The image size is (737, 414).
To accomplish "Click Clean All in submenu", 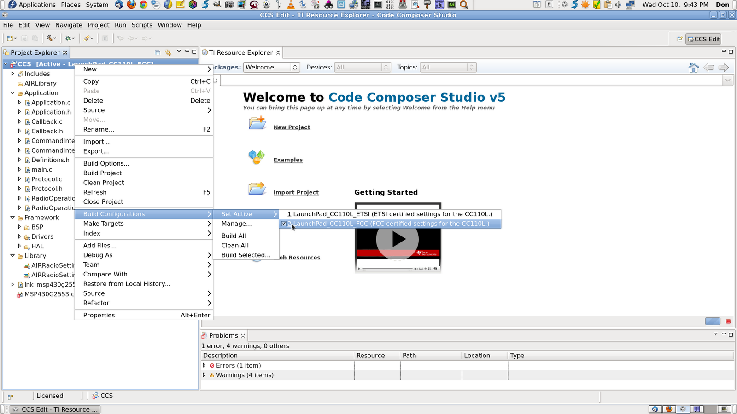I will point(246,245).
